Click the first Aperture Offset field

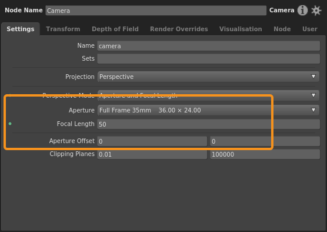pos(152,141)
